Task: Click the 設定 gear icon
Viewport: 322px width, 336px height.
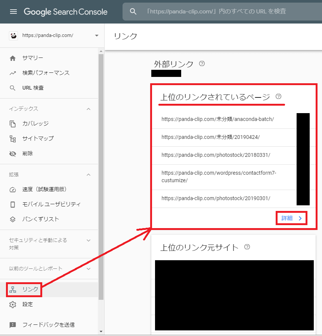Action: coord(13,305)
